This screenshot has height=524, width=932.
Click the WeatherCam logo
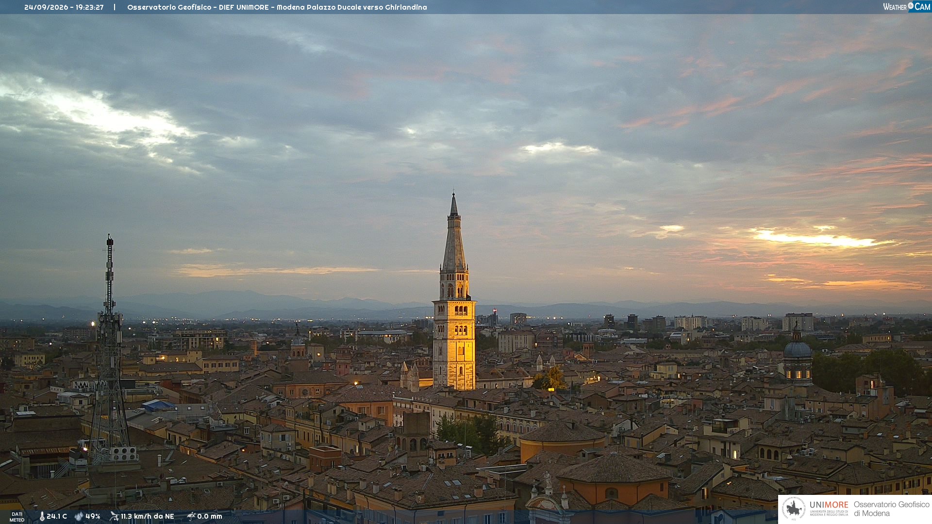pos(907,7)
